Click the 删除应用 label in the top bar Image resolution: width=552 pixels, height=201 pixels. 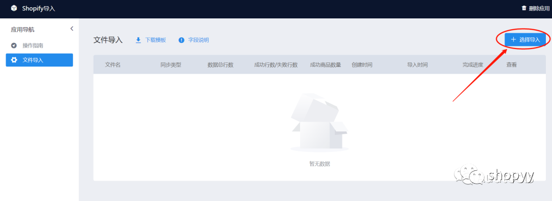pos(539,8)
